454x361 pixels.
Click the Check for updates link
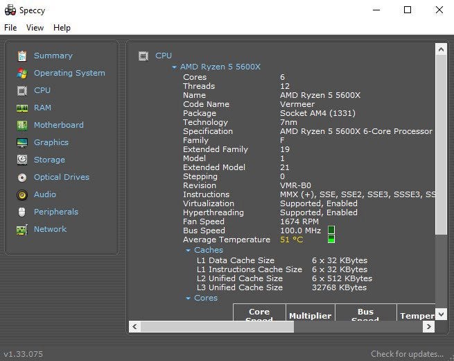click(407, 354)
